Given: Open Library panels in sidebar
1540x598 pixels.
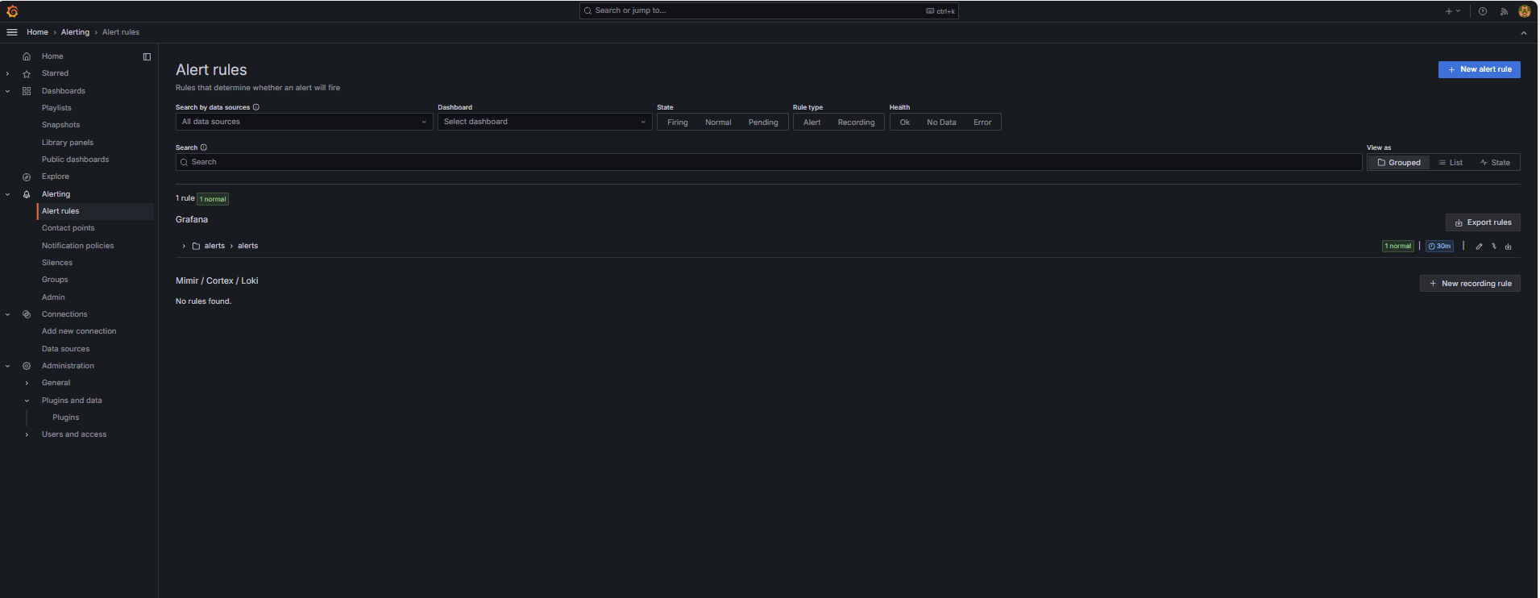Looking at the screenshot, I should 68,143.
